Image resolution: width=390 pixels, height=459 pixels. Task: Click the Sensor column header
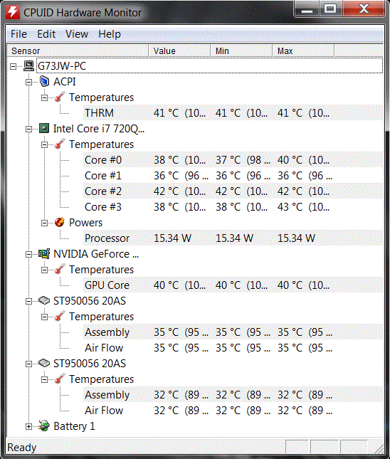pos(78,51)
